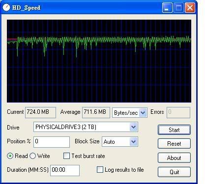This screenshot has height=184, width=205.
Task: Enable Log results to file checkbox
Action: 100,170
